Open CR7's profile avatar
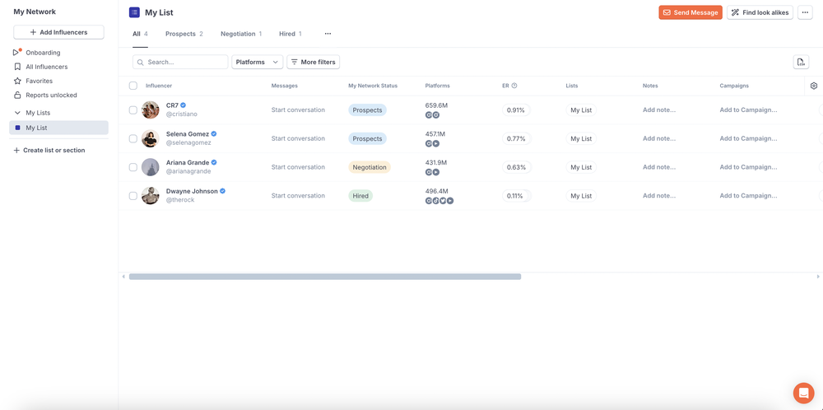 pyautogui.click(x=150, y=109)
